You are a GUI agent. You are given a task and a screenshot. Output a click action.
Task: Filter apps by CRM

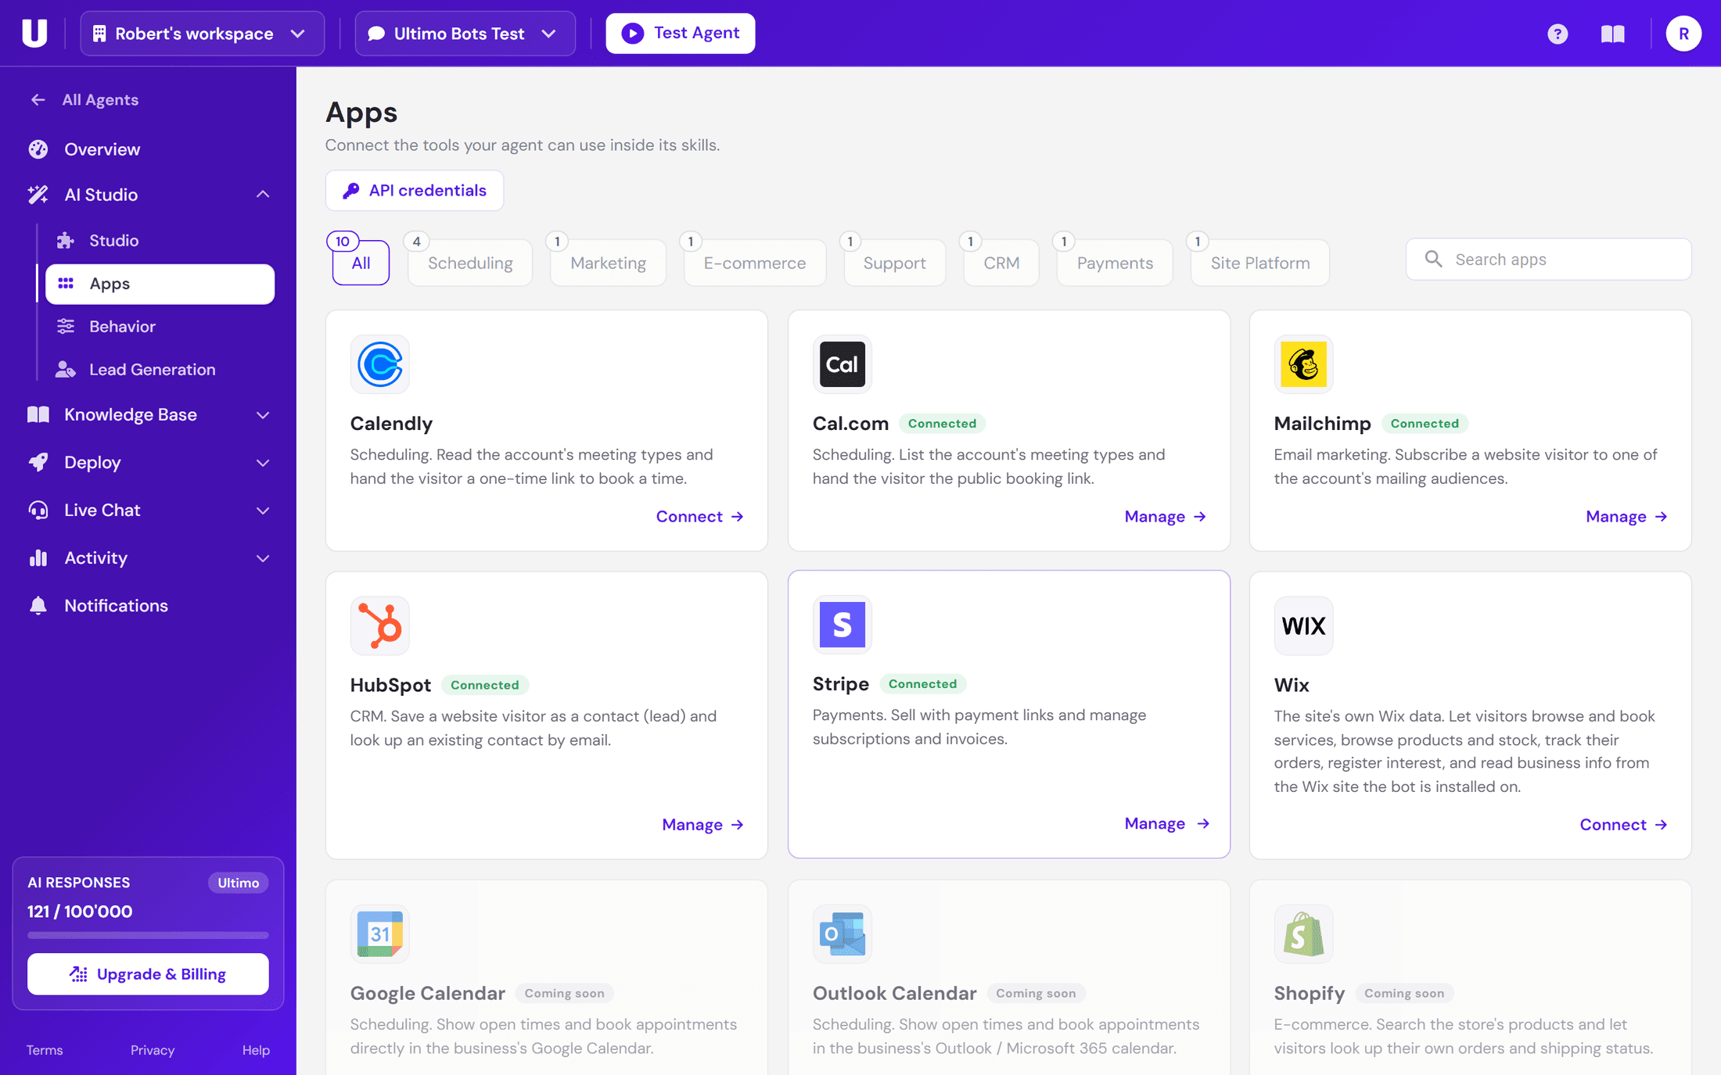click(1001, 263)
